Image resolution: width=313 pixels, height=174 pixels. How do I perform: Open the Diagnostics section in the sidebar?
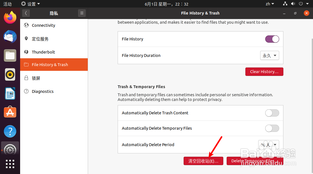(42, 91)
